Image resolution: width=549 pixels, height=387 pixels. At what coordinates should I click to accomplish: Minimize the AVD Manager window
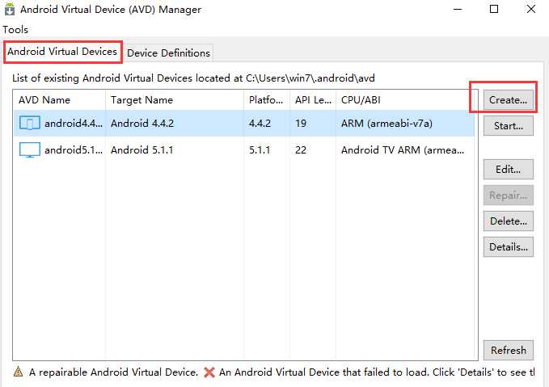point(458,9)
